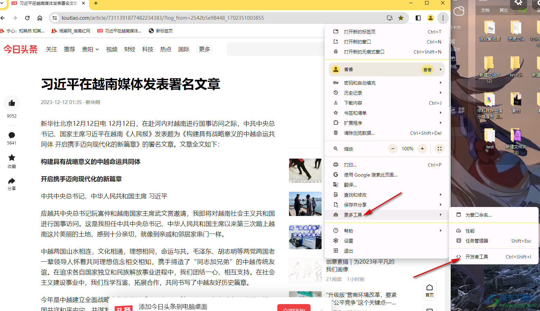Expand 保存并分享 submenu
540x311 pixels.
[x=387, y=205]
